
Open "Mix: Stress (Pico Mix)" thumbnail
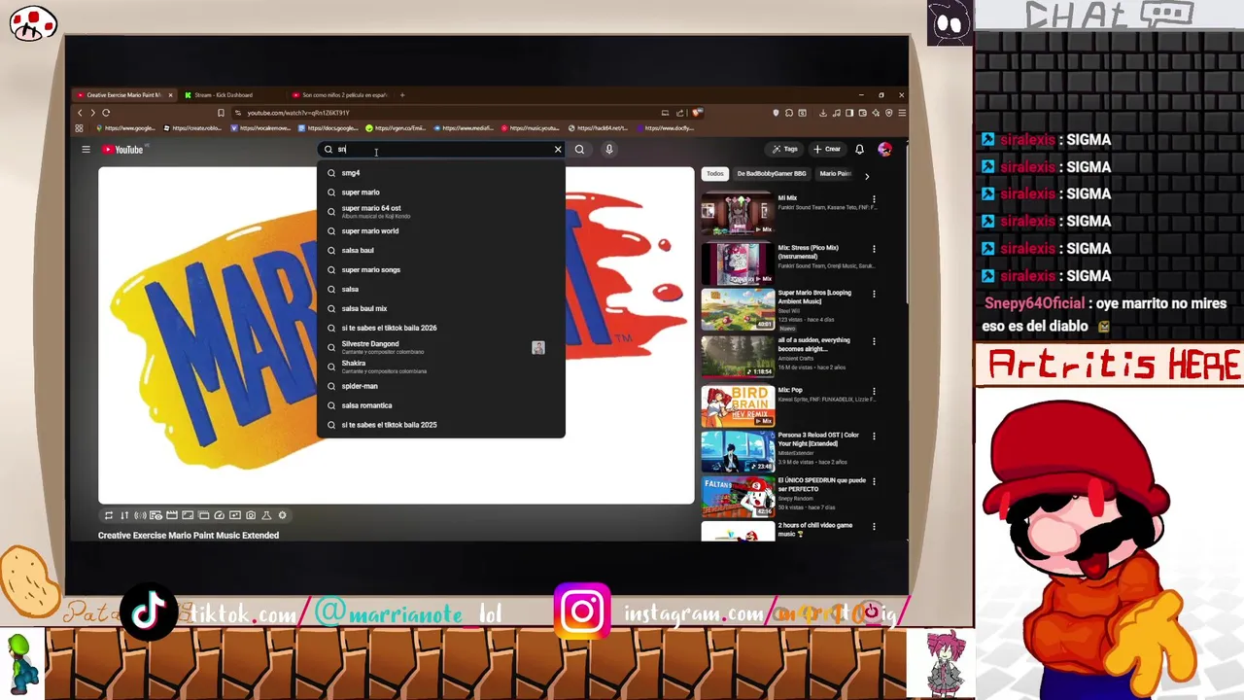(x=738, y=262)
